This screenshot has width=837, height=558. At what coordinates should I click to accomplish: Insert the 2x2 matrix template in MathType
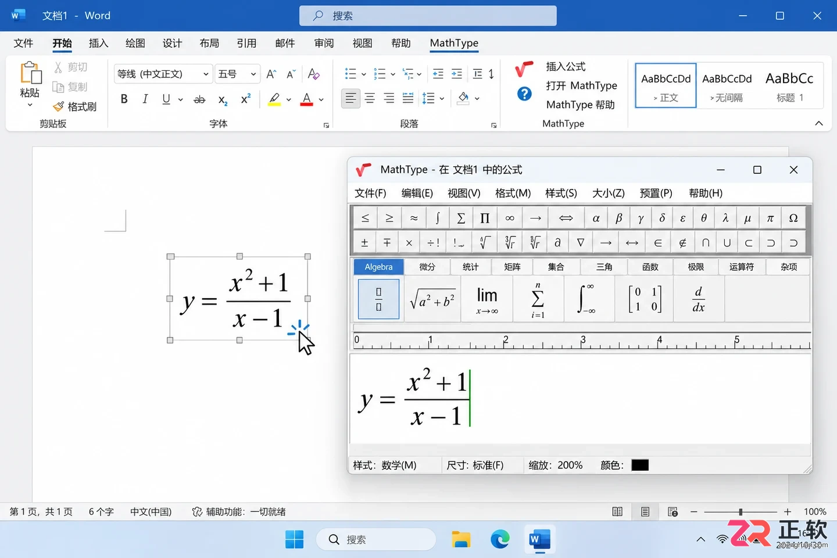coord(645,299)
